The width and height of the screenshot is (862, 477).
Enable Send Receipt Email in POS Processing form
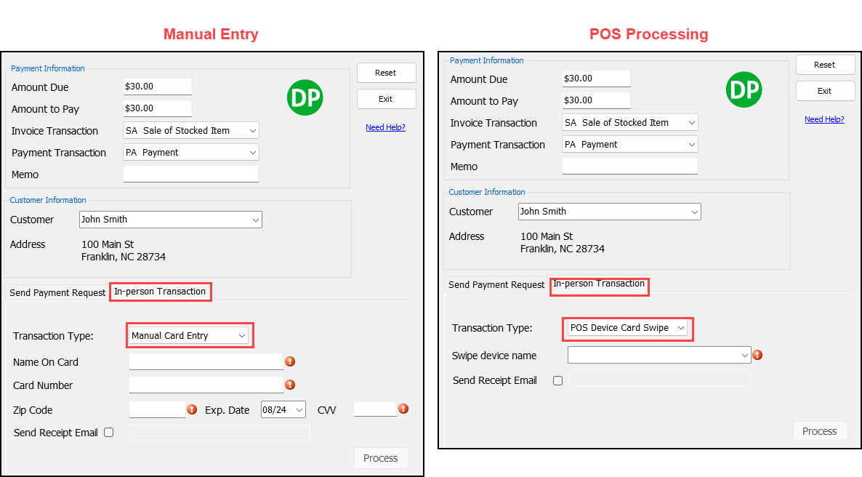tap(557, 380)
